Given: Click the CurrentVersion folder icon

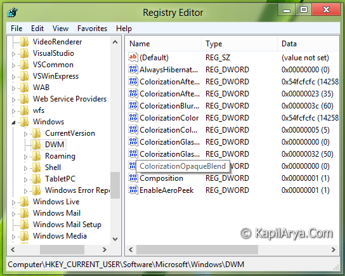Looking at the screenshot, I should pyautogui.click(x=37, y=133).
